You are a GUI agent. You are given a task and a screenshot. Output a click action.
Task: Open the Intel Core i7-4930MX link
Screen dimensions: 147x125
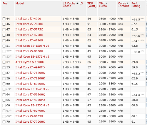[x=30, y=100]
